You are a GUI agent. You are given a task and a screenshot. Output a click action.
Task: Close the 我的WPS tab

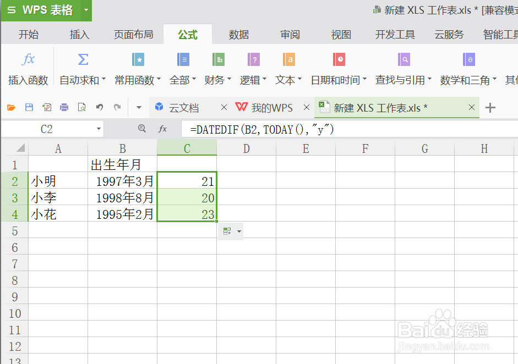coord(307,107)
